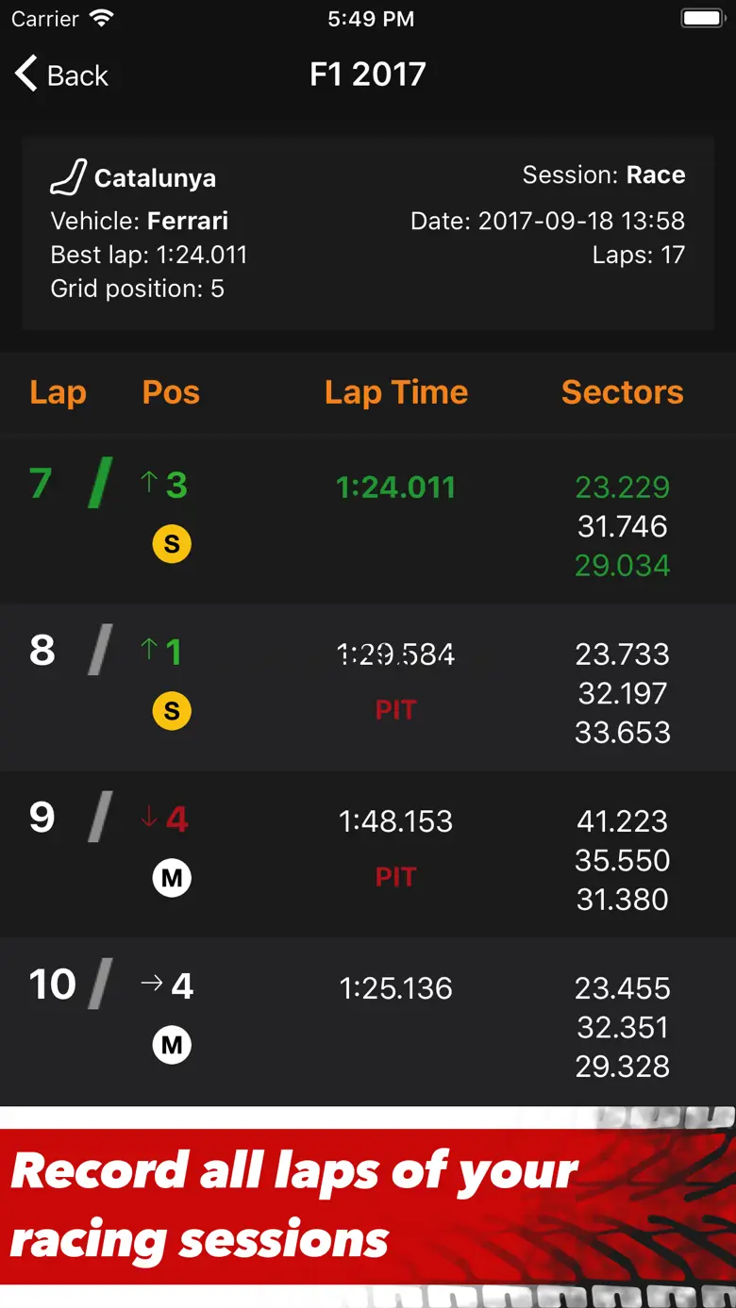736x1308 pixels.
Task: Open the lap 7 best time 1:24.011
Action: click(395, 488)
